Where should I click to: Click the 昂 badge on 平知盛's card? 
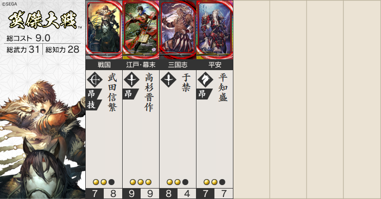[x=204, y=94]
